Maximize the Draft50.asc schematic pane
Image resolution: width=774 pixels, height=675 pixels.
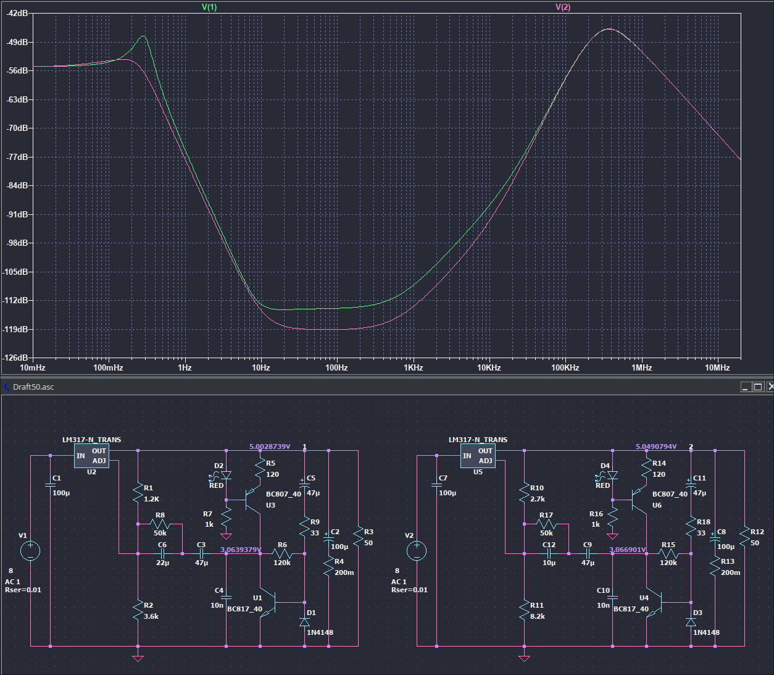click(759, 387)
